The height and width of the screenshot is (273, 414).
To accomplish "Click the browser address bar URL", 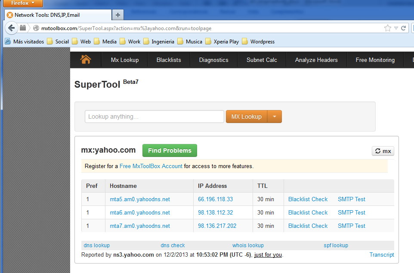I will coord(126,28).
